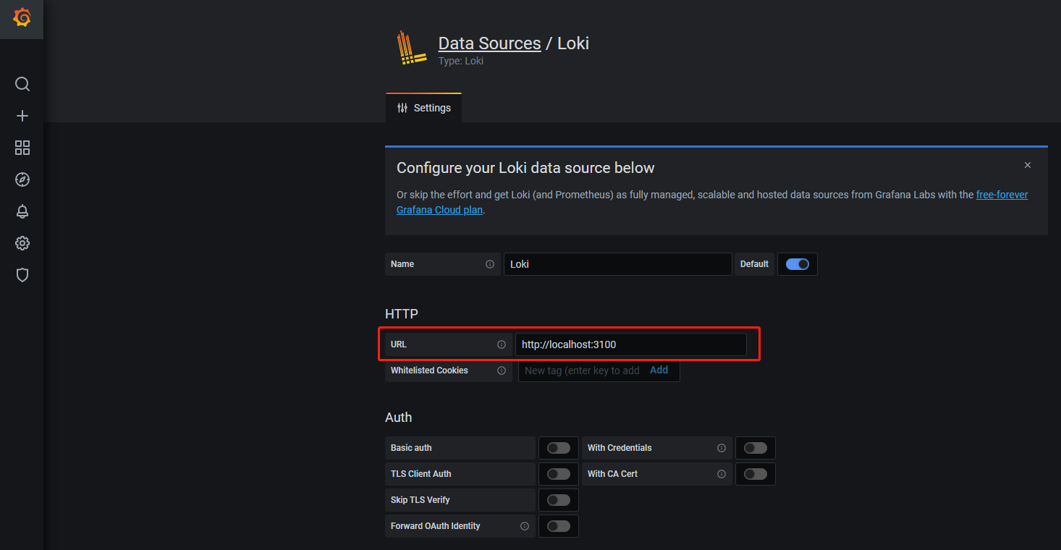The width and height of the screenshot is (1061, 550).
Task: Click the Auth section heading
Action: coord(399,418)
